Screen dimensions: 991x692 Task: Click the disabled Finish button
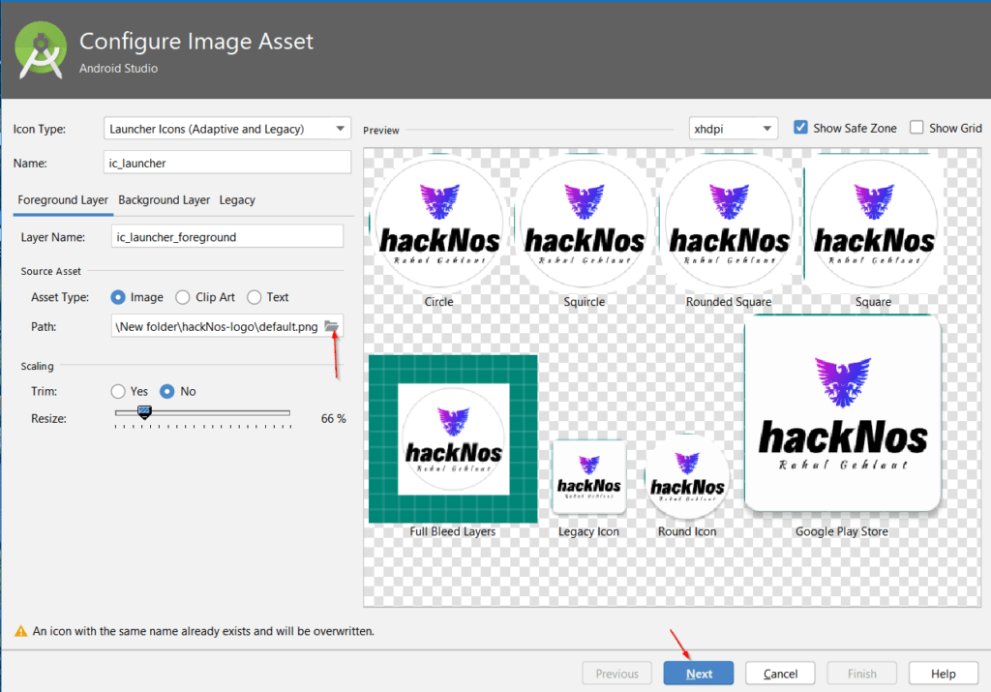pyautogui.click(x=861, y=673)
